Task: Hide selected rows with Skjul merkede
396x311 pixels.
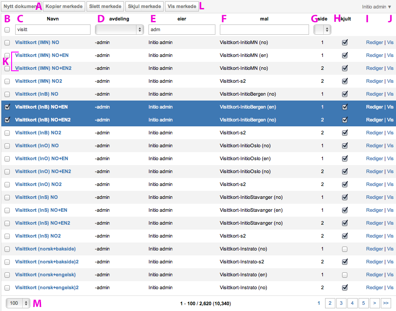Action: [144, 7]
